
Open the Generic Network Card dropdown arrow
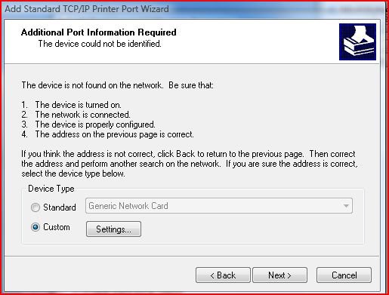coord(346,206)
